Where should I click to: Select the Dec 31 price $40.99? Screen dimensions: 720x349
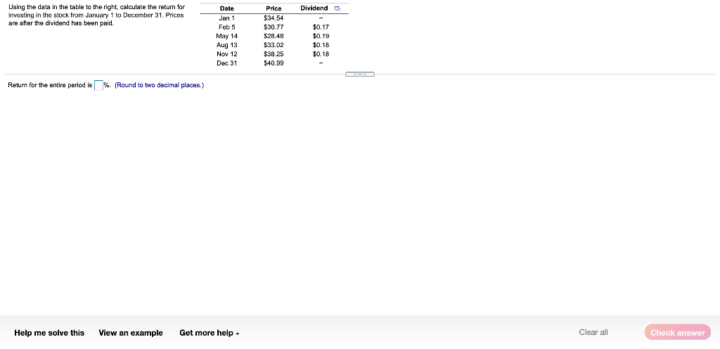(274, 63)
